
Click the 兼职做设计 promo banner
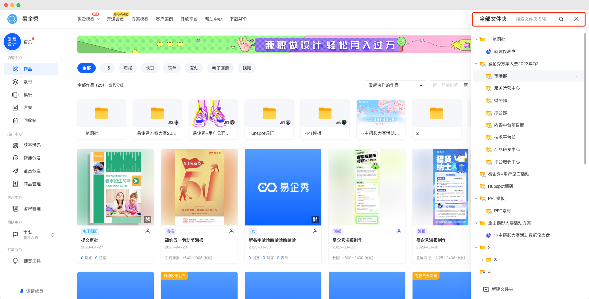[x=274, y=44]
